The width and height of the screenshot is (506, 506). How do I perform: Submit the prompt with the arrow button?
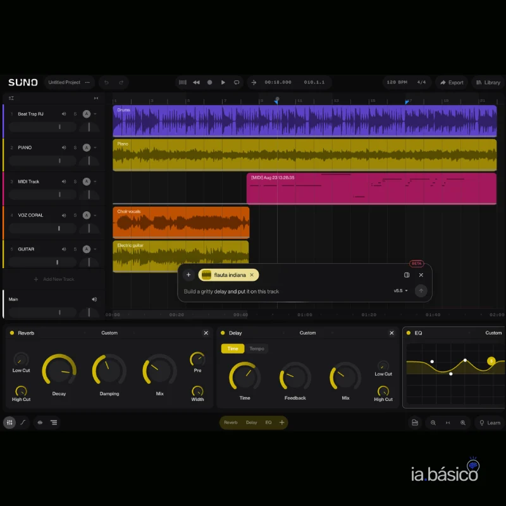tap(421, 291)
